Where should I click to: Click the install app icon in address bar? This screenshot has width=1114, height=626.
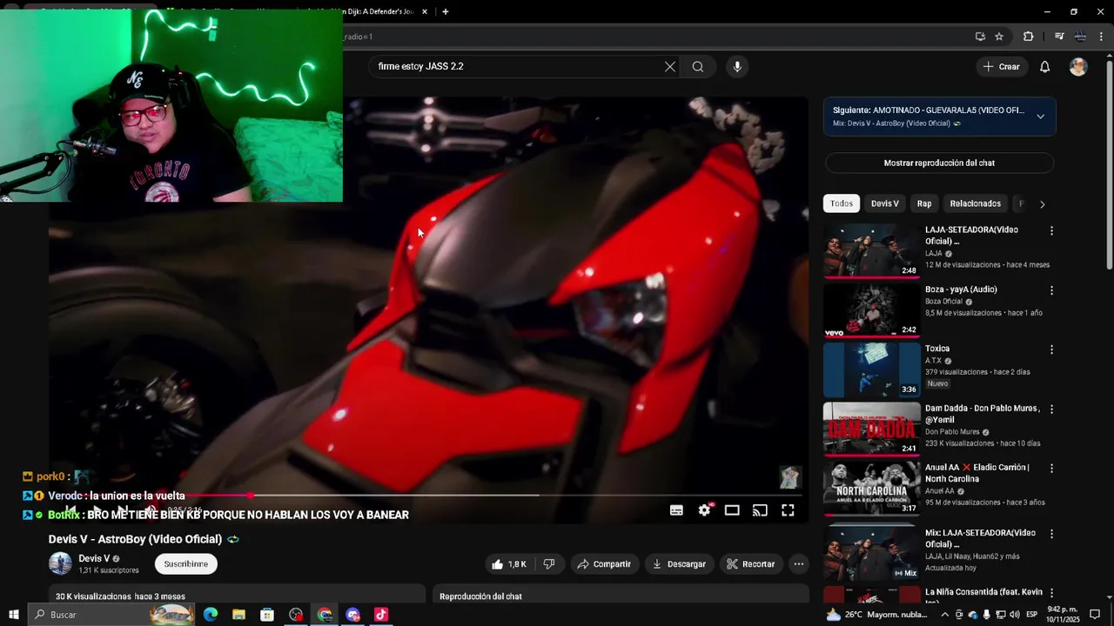click(x=980, y=37)
